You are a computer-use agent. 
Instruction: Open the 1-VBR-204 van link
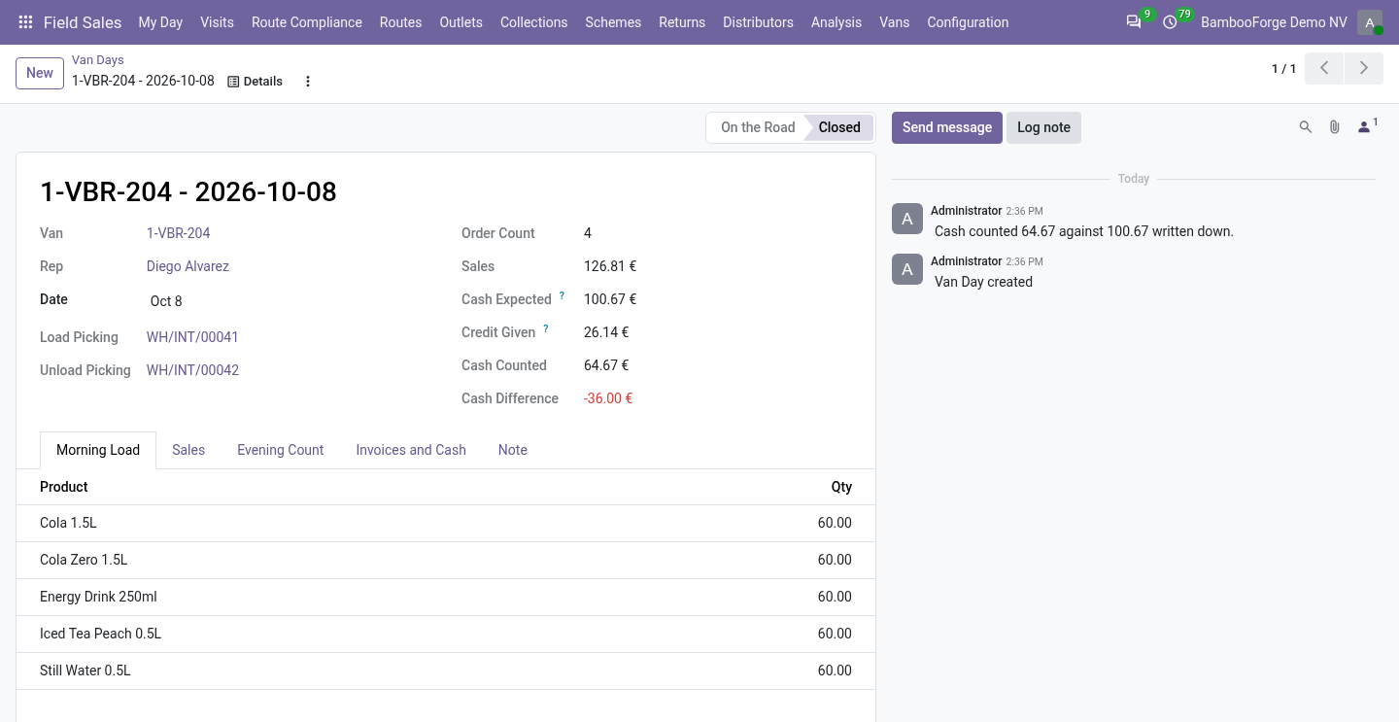(179, 233)
